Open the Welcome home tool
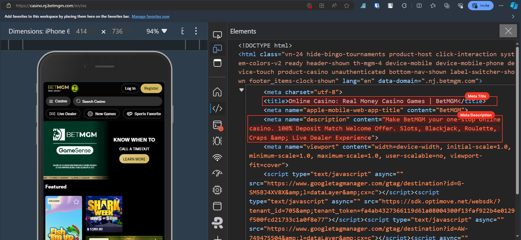 217,92
